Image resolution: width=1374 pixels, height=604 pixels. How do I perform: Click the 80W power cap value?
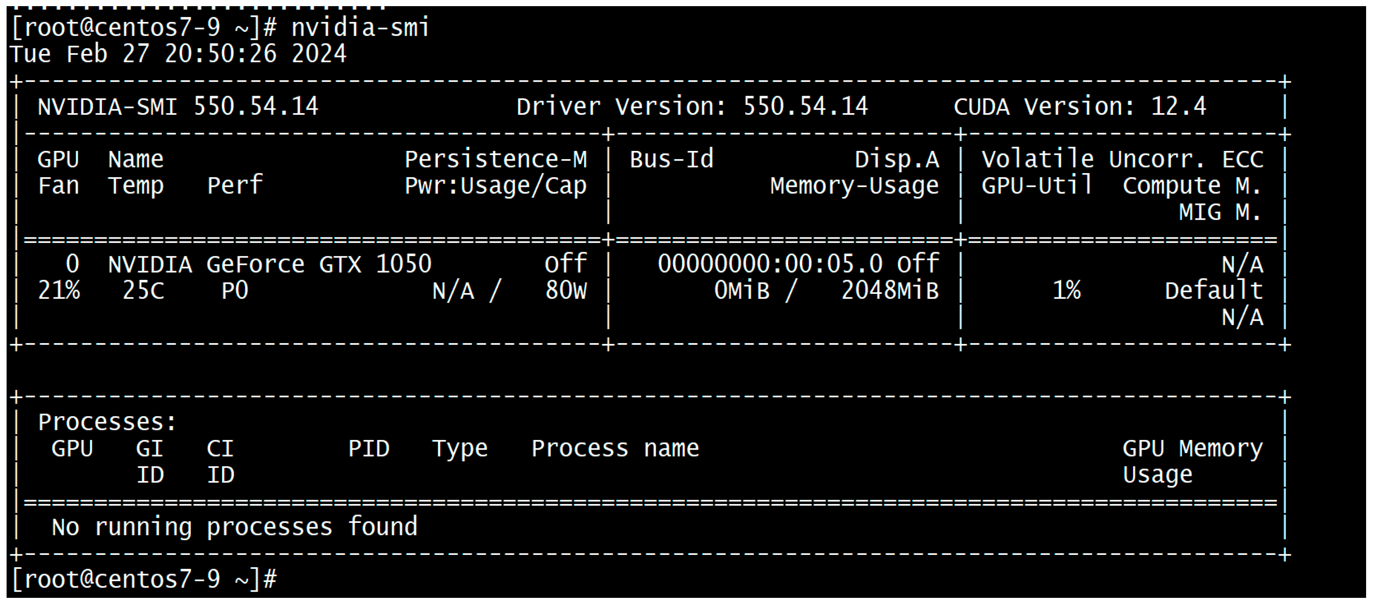pyautogui.click(x=565, y=291)
